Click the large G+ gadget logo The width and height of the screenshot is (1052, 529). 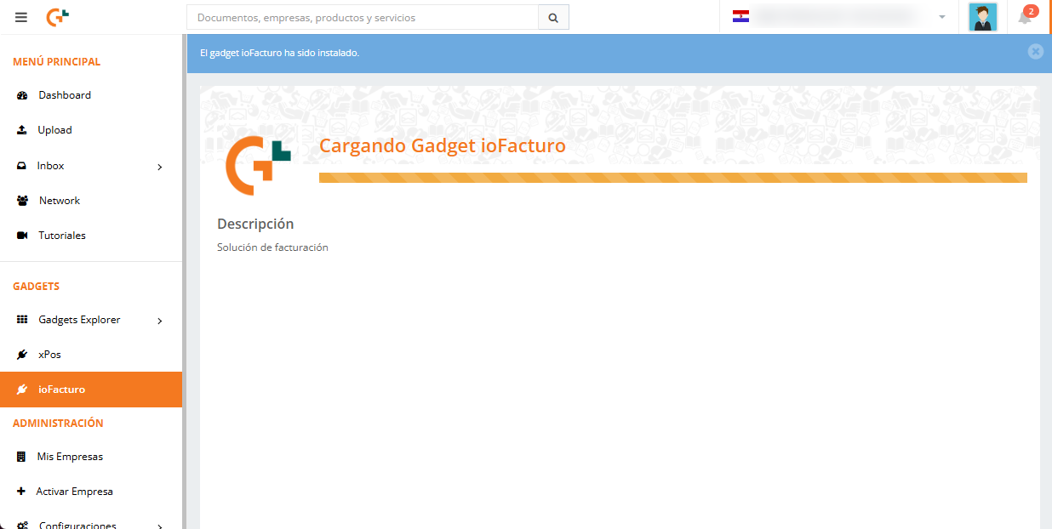pos(258,165)
